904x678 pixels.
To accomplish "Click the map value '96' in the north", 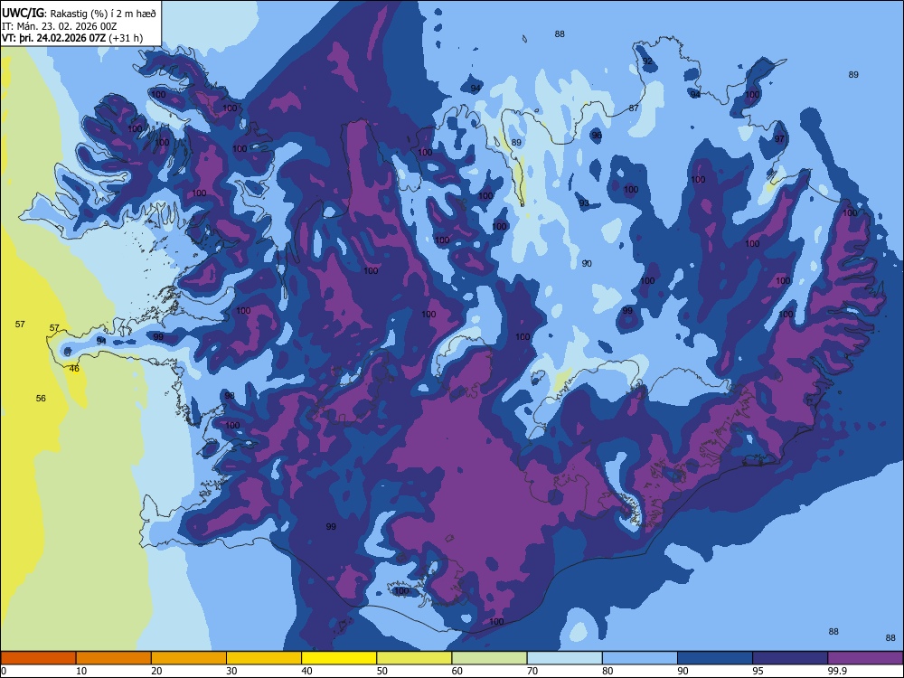I will tap(596, 136).
